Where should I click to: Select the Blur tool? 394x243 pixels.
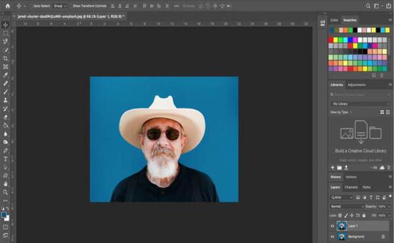(5, 134)
